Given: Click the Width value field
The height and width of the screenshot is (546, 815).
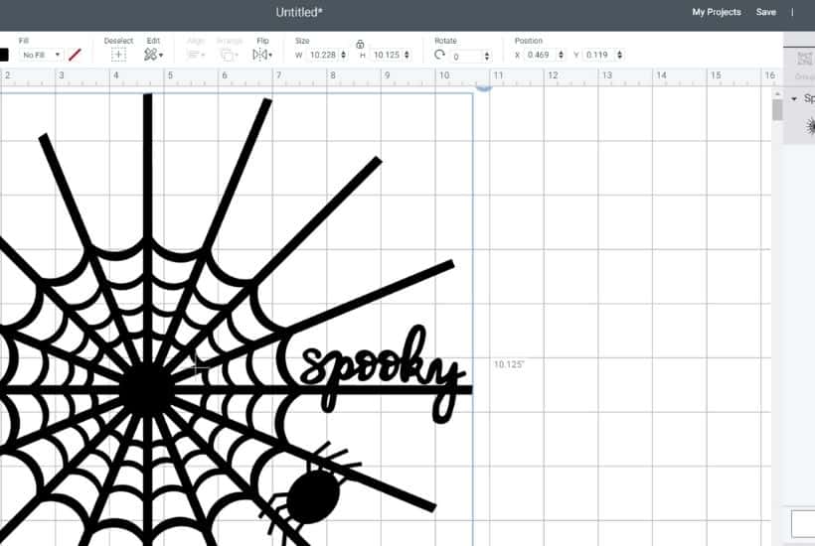Looking at the screenshot, I should click(323, 55).
